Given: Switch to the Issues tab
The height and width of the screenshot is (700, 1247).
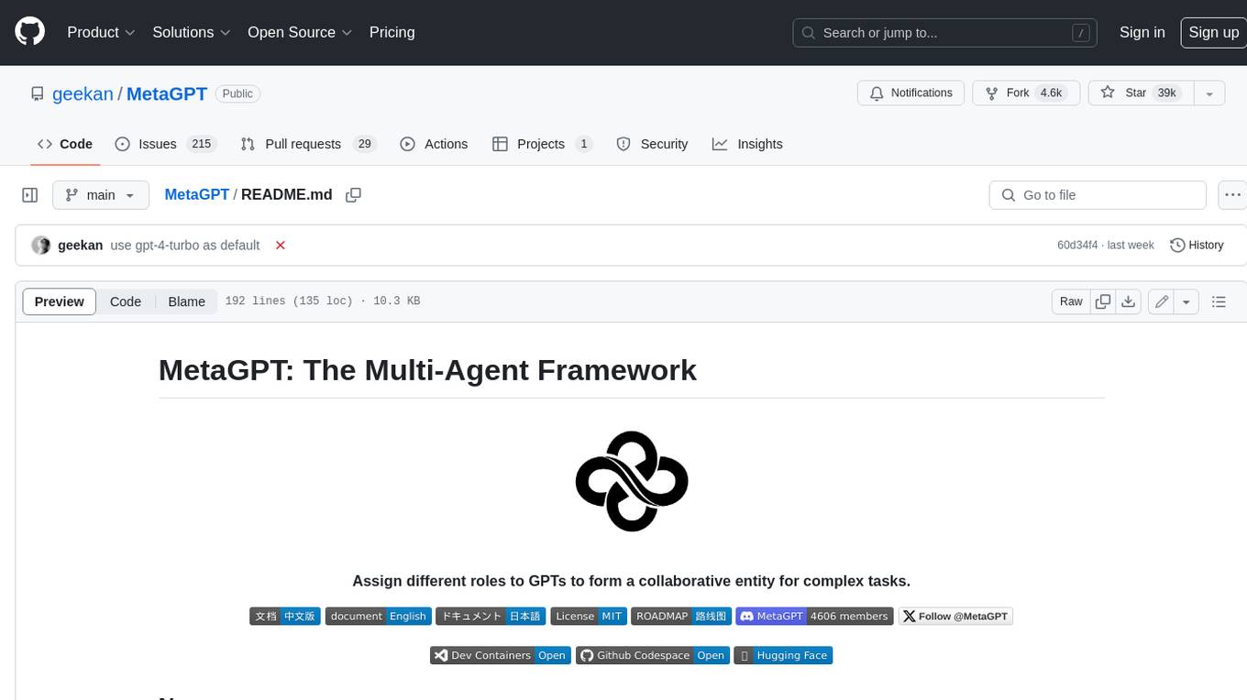Looking at the screenshot, I should [165, 144].
